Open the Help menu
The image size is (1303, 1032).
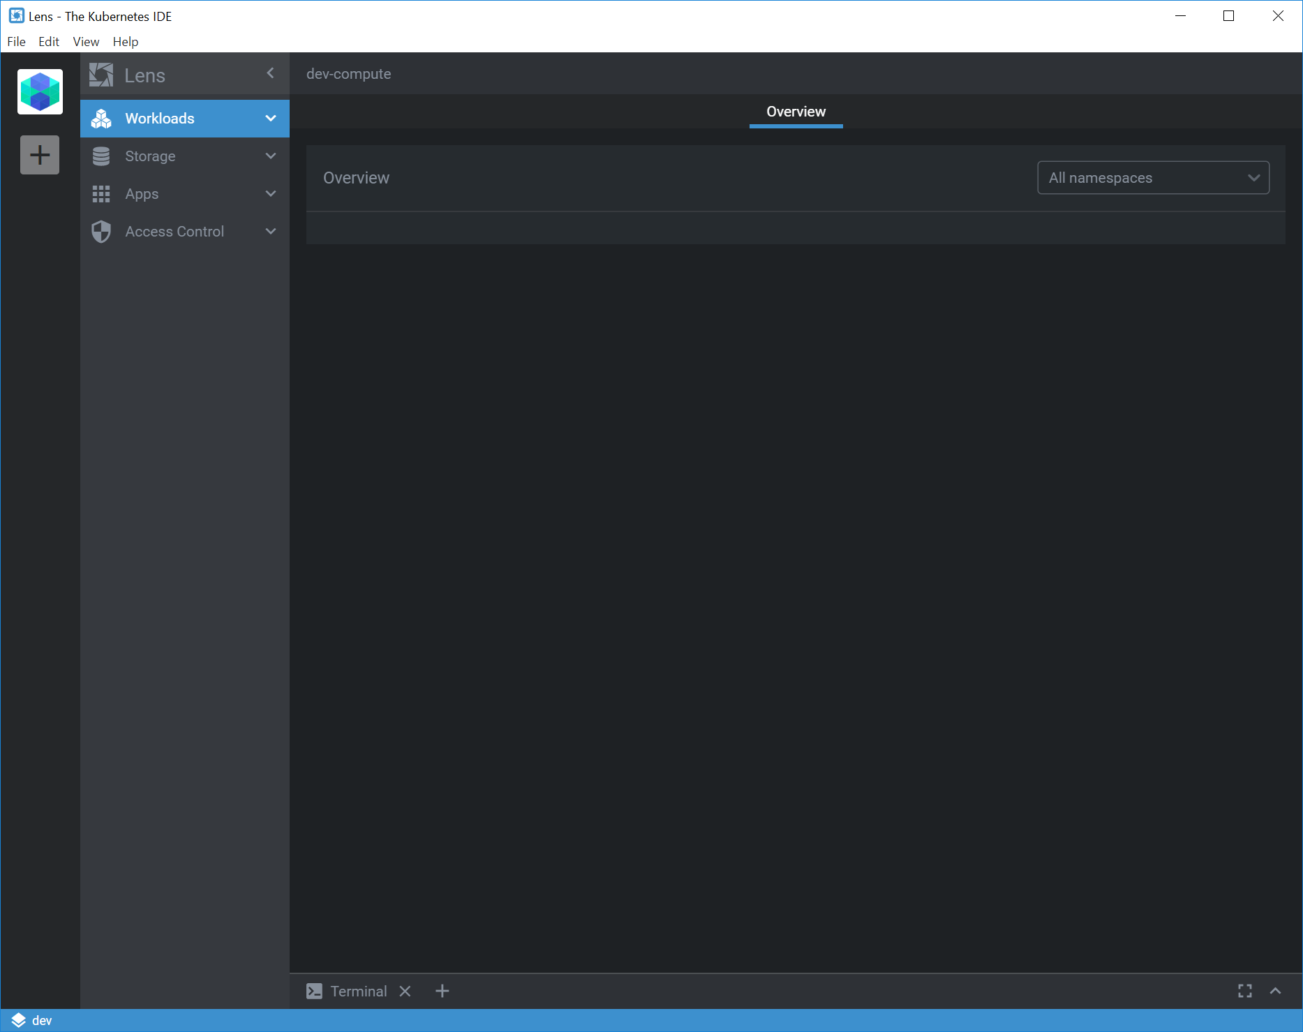click(x=126, y=42)
